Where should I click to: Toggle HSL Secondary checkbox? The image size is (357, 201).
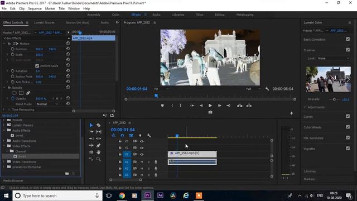click(348, 138)
